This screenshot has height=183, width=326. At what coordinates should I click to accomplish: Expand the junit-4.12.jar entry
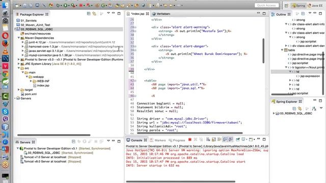coord(22,42)
